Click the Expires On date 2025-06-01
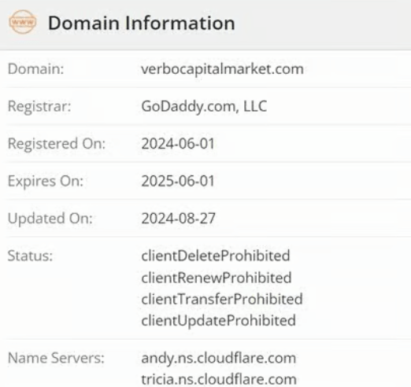The height and width of the screenshot is (387, 411). (x=178, y=181)
